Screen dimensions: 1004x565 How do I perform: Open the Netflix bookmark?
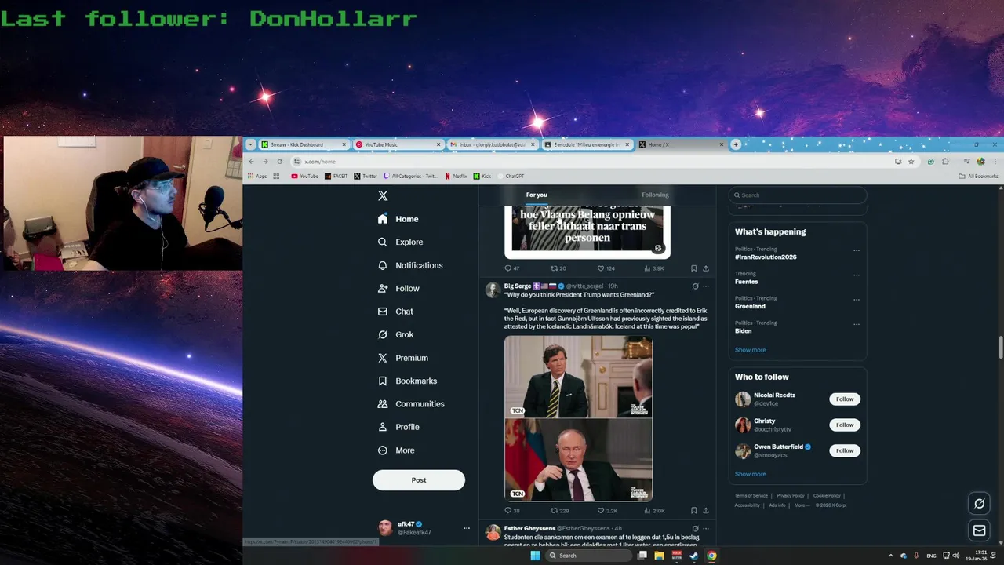[x=456, y=177]
